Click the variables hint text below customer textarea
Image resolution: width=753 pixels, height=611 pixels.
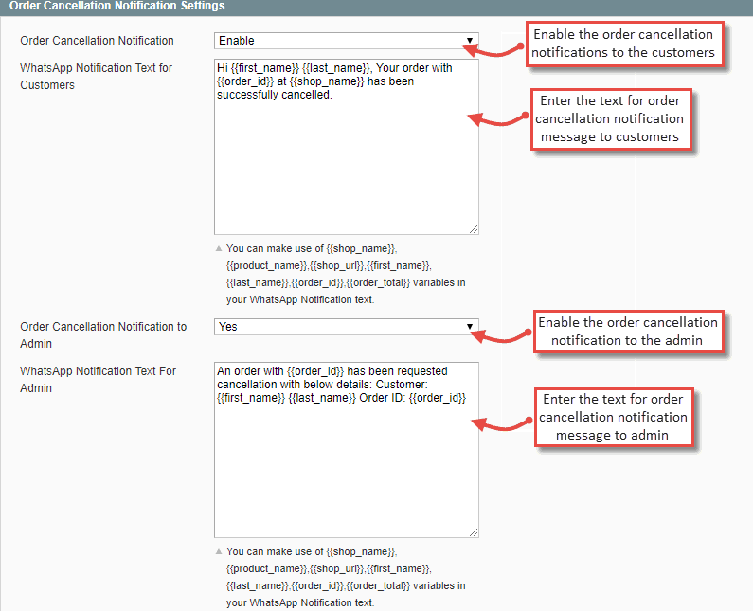click(x=346, y=275)
